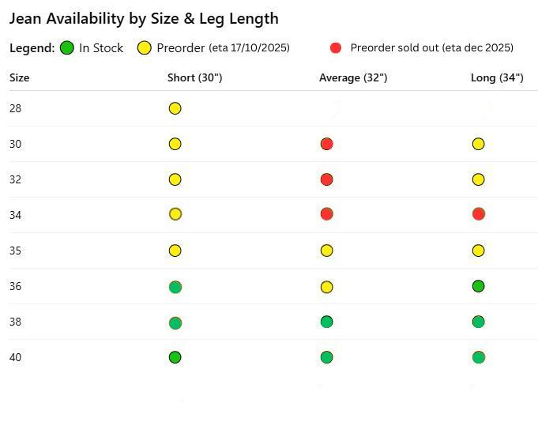Click the Long (34") column header
538x422 pixels.
tap(497, 77)
